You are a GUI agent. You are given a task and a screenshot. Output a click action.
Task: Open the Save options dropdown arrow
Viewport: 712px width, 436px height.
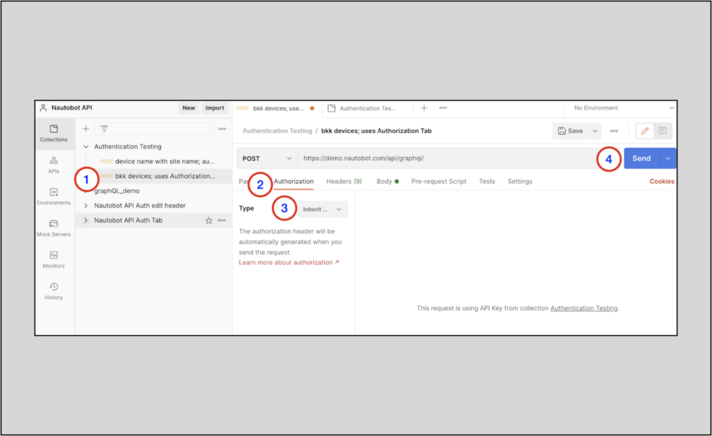coord(595,131)
